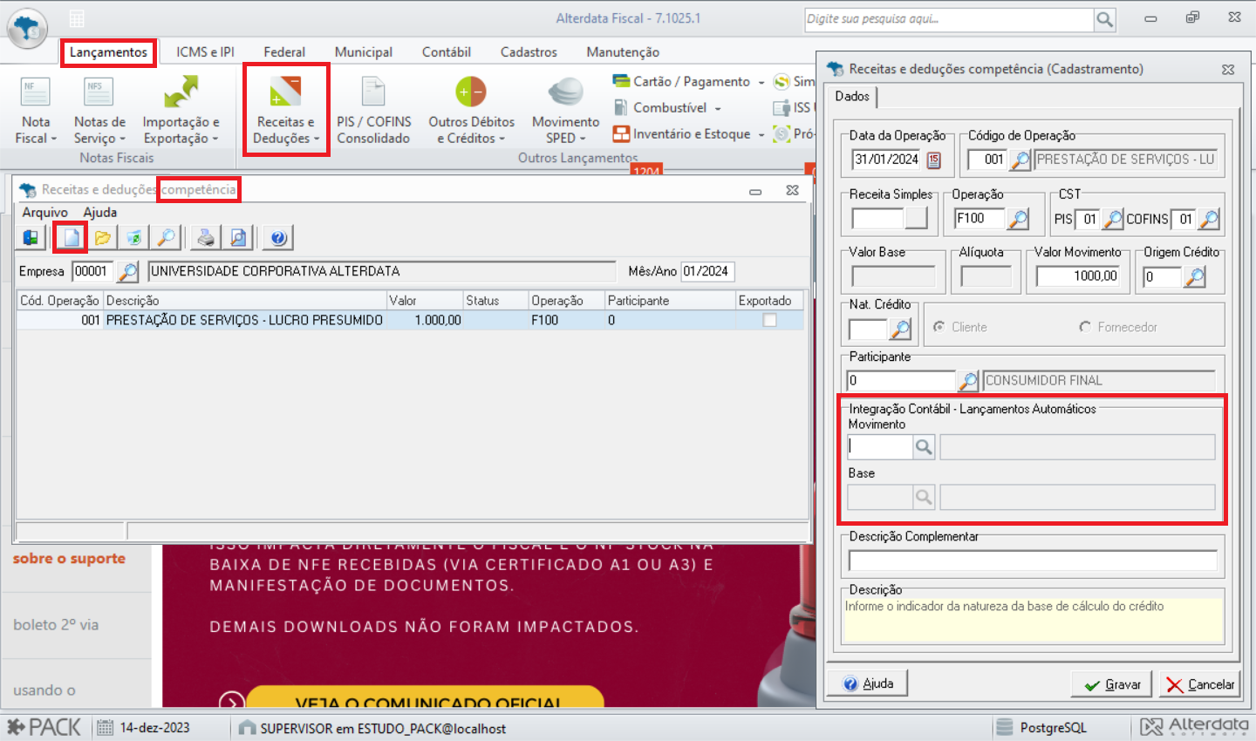Open Ajuda menu in competência window
This screenshot has width=1256, height=741.
[x=100, y=213]
